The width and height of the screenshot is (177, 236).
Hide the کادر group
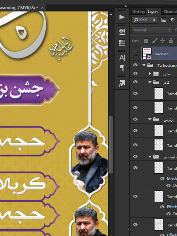point(135,82)
